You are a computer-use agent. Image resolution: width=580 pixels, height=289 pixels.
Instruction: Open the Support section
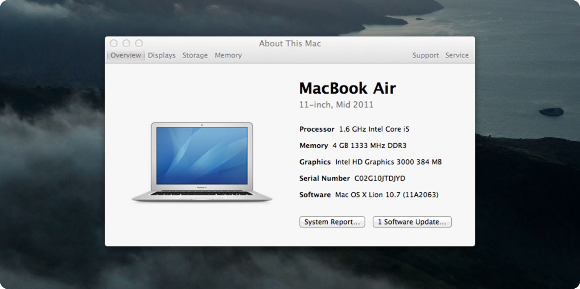coord(426,55)
